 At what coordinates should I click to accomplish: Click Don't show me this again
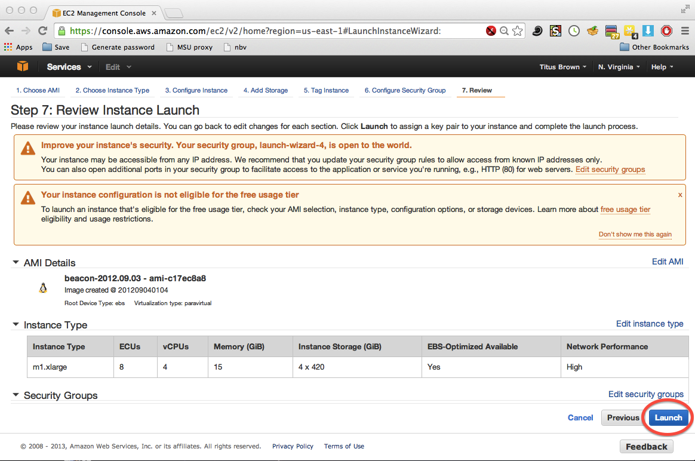(x=635, y=234)
